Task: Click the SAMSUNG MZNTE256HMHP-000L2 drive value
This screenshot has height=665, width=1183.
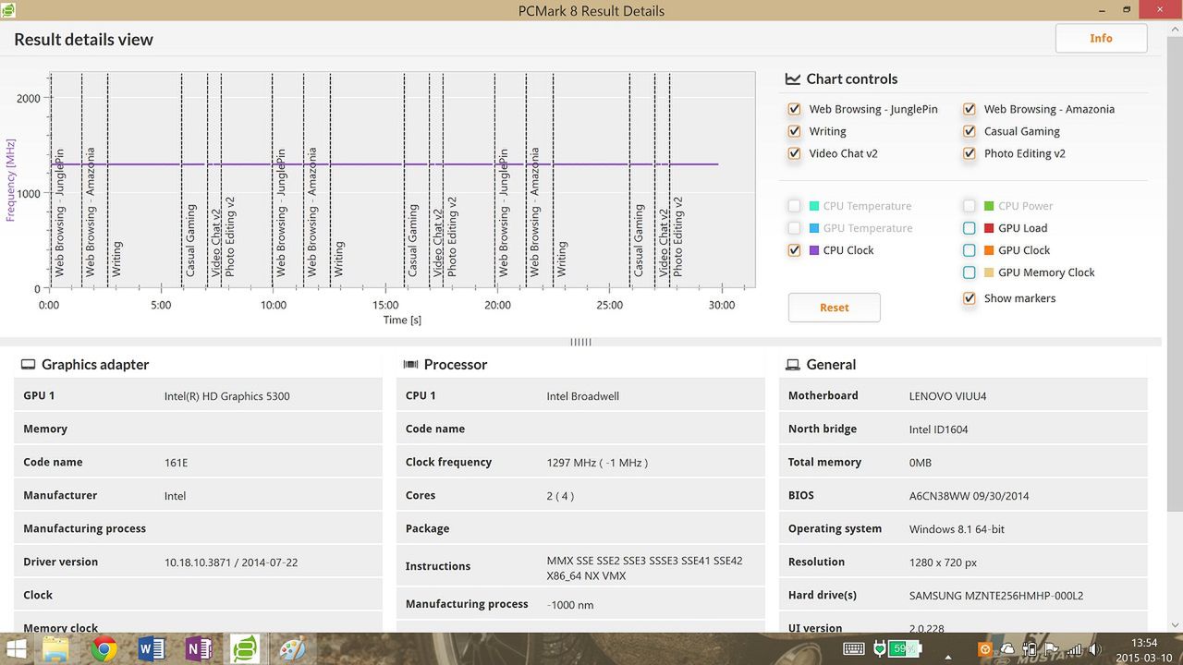Action: (x=996, y=596)
